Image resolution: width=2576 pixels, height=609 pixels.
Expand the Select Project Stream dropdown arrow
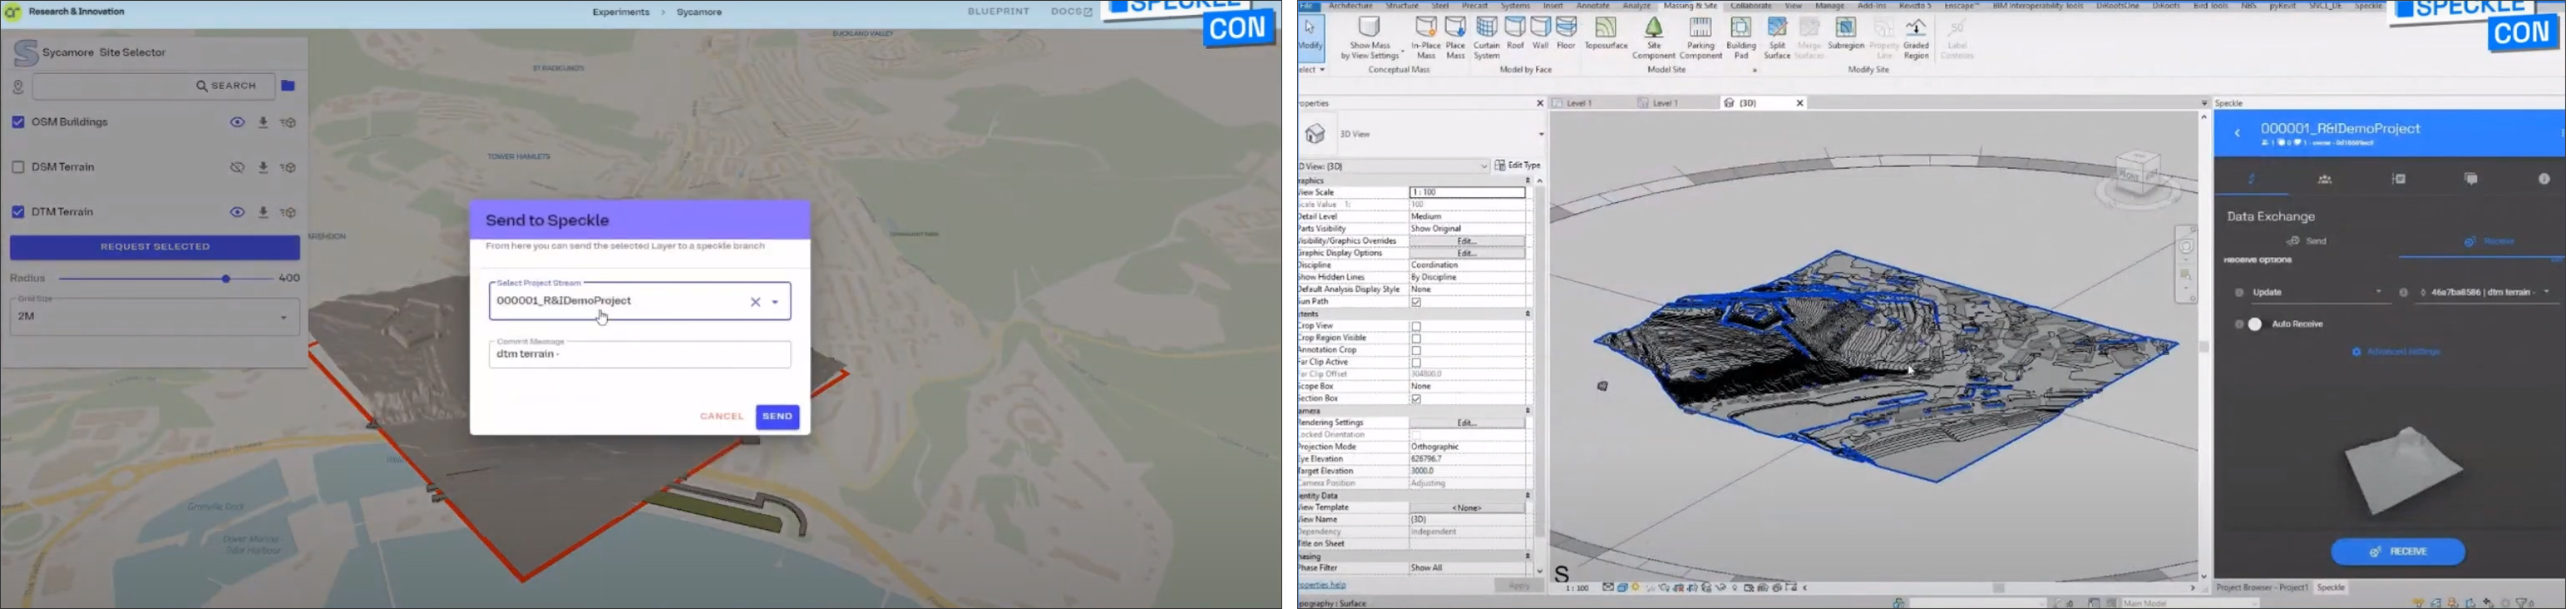tap(776, 302)
